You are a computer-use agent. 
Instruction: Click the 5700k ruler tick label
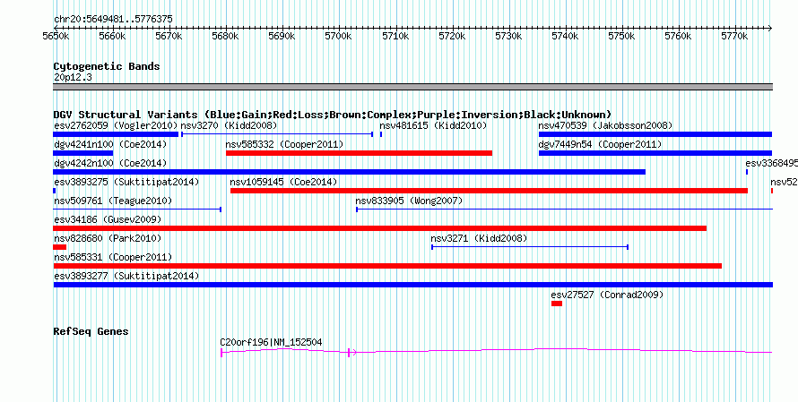point(339,37)
